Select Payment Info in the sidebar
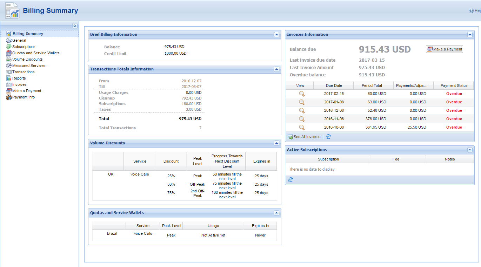The width and height of the screenshot is (481, 267). 23,97
